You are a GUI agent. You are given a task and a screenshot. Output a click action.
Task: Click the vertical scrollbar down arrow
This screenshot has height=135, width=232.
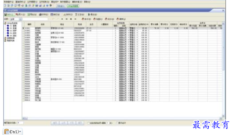tap(223, 116)
